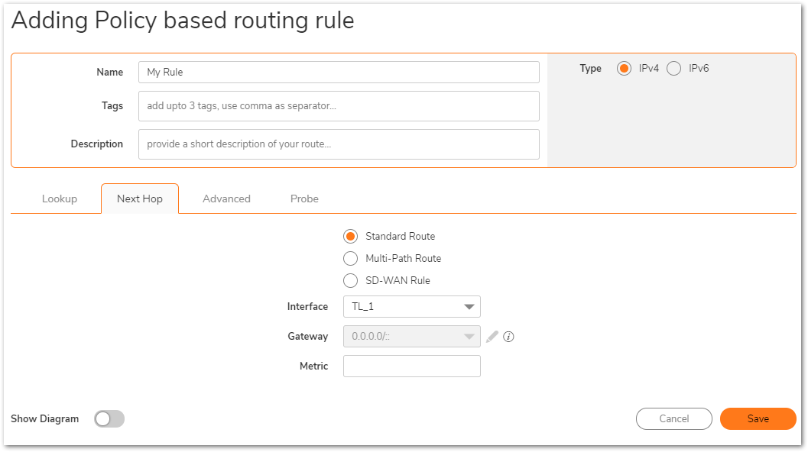Image resolution: width=808 pixels, height=452 pixels.
Task: Click the Type label
Action: (591, 69)
